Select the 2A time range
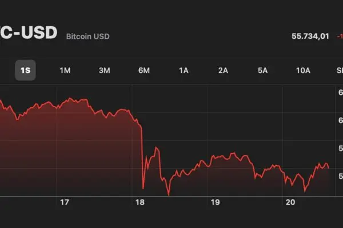343x228 pixels. pyautogui.click(x=223, y=71)
